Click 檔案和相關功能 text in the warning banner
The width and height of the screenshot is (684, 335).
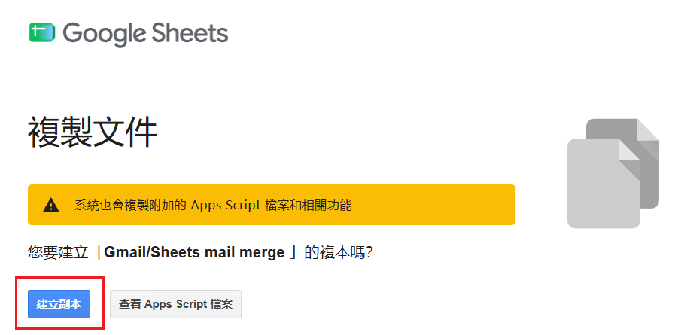308,205
